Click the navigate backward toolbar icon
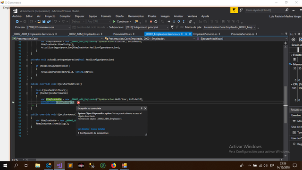 (x=17, y=22)
